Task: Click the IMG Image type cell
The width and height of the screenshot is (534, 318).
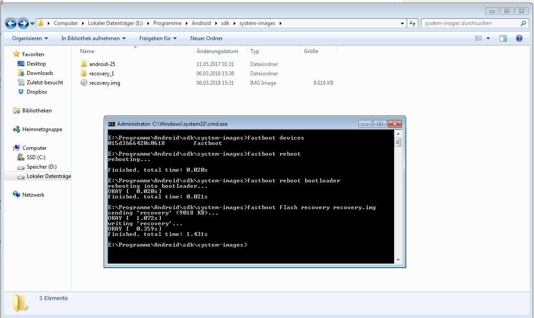Action: [263, 83]
